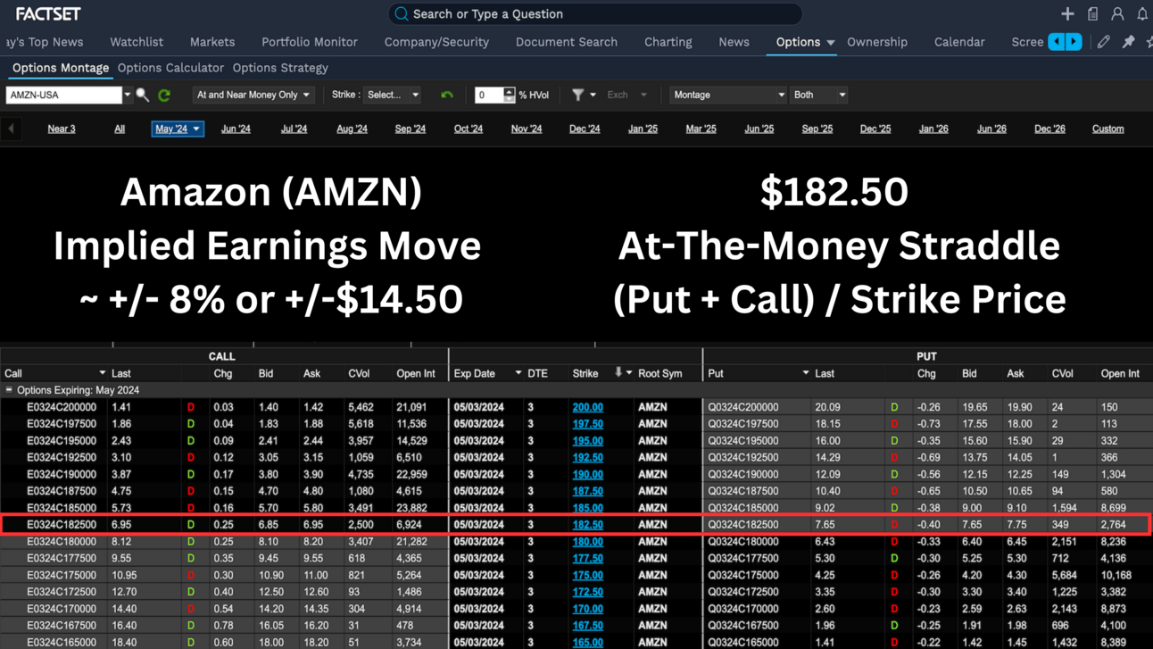
Task: Open the At and Near Money Only dropdown
Action: click(x=253, y=95)
